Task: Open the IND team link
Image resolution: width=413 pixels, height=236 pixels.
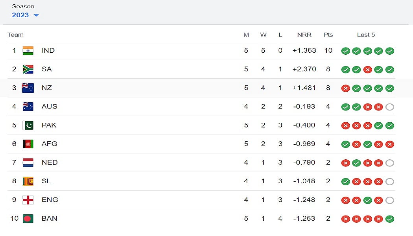Action: click(x=48, y=50)
